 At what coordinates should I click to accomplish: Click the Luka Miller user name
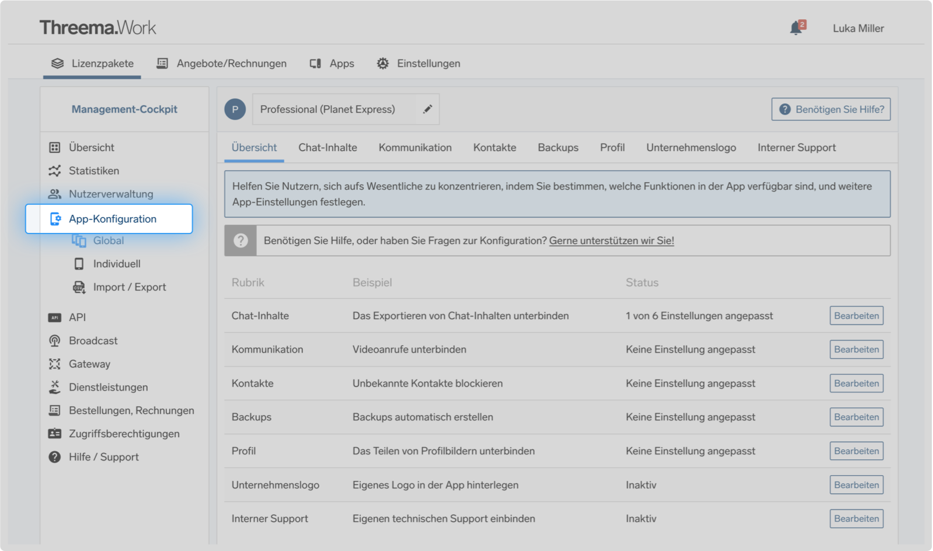tap(858, 29)
